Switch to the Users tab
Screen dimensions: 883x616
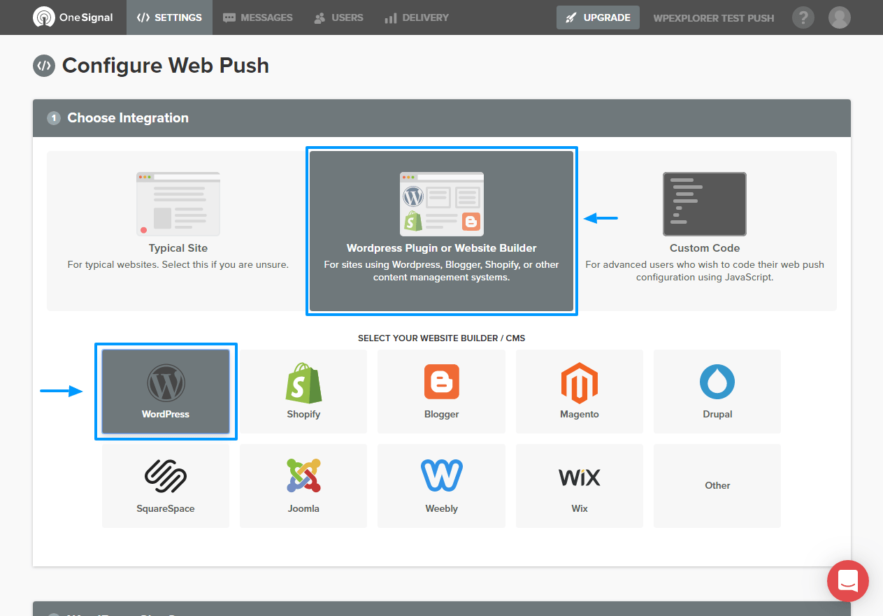tap(338, 17)
